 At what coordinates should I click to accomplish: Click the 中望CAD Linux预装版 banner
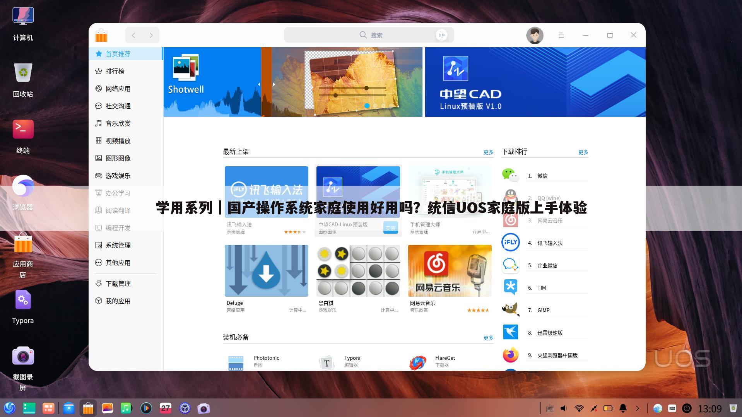[x=535, y=82]
